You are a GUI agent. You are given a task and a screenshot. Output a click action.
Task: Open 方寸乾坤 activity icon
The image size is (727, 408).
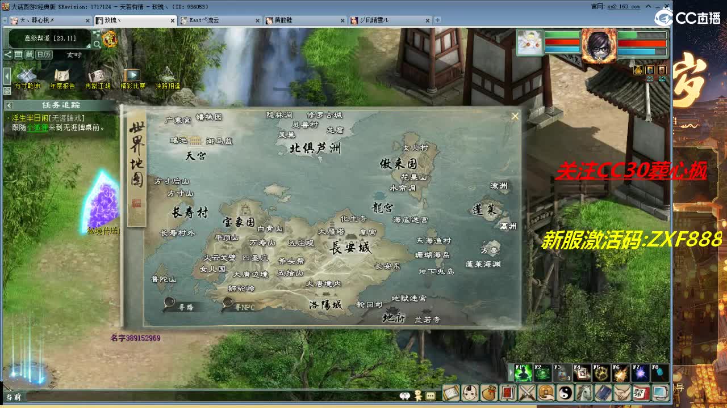tap(27, 79)
